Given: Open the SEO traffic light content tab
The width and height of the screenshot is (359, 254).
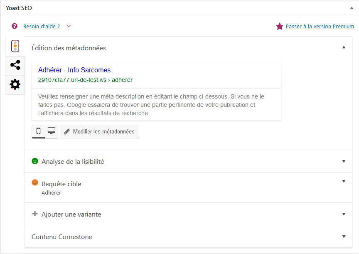Looking at the screenshot, I should tap(15, 46).
